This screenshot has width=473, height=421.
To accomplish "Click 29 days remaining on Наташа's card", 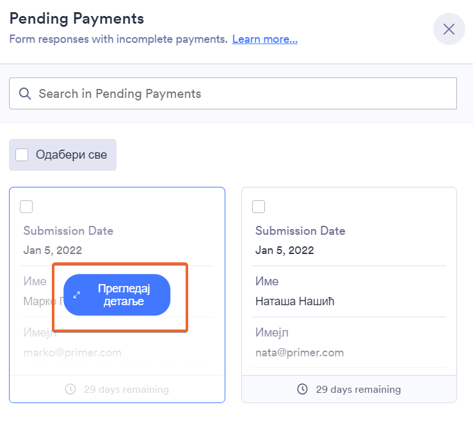I will tap(358, 389).
